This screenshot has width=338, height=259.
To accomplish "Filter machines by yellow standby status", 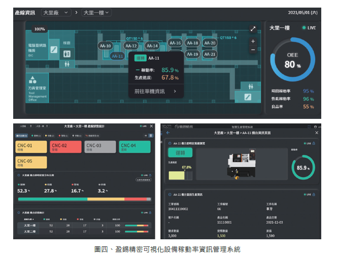I will [49, 136].
